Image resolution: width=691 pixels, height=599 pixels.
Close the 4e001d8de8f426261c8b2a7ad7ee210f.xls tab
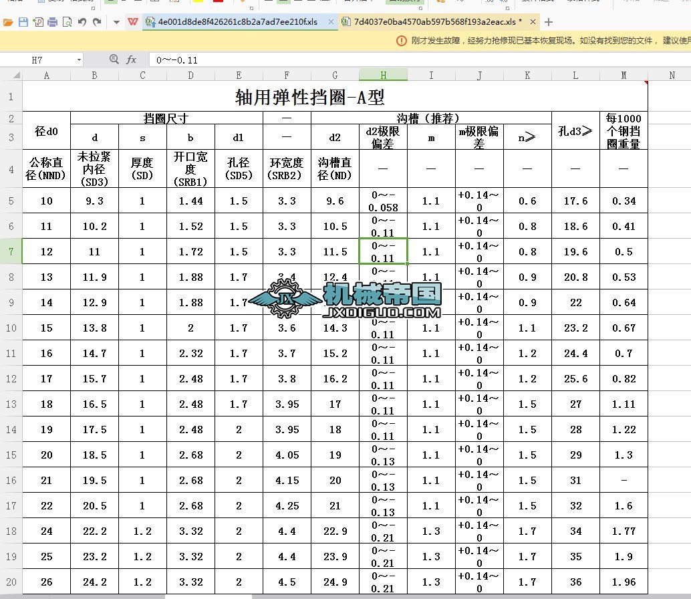[331, 21]
